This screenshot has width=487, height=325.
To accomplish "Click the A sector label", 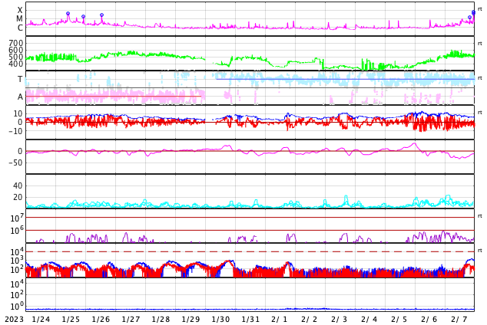I will point(20,97).
